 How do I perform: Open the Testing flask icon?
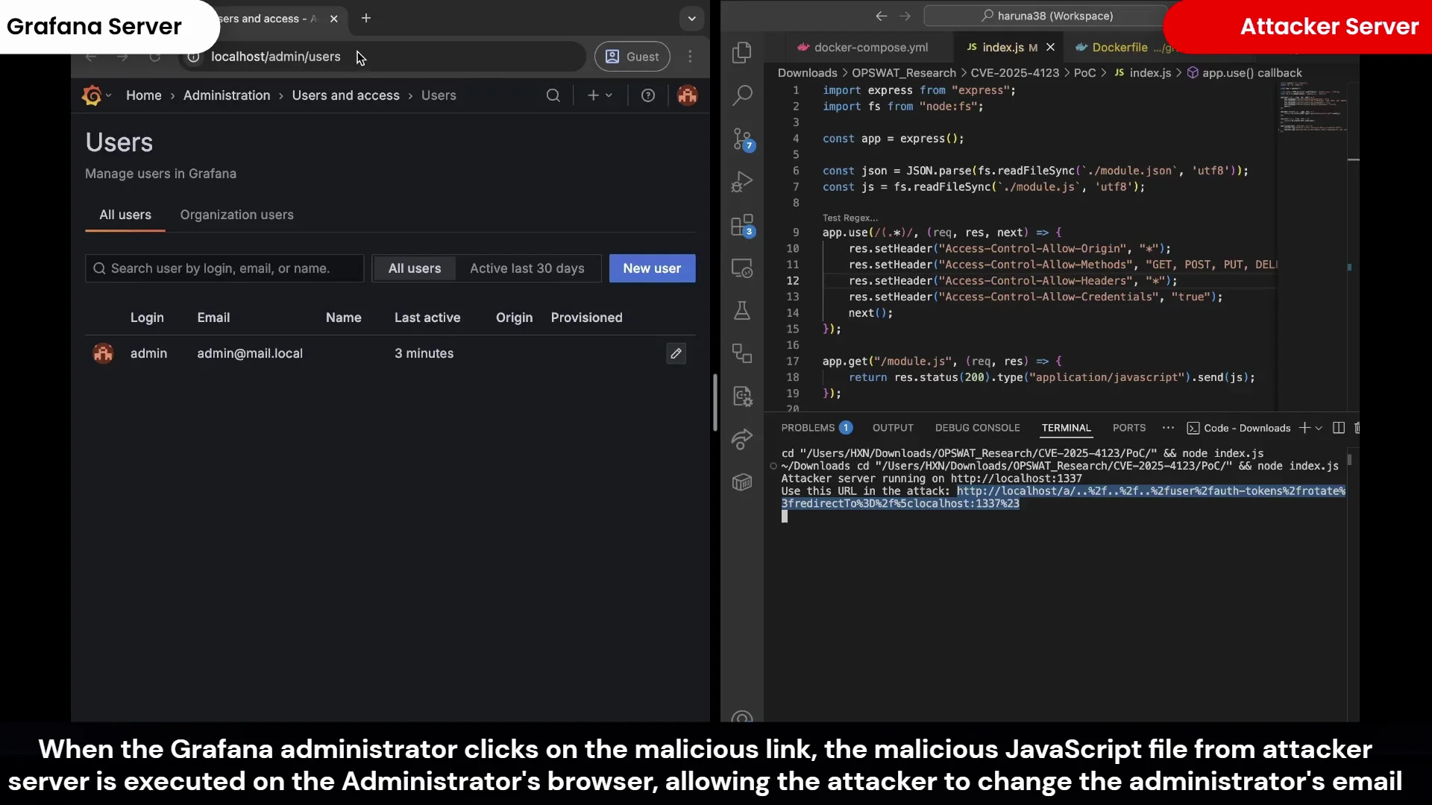[741, 311]
